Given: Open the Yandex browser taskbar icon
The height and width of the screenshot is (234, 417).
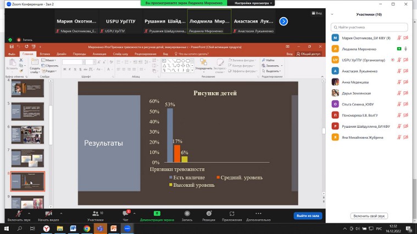Looking at the screenshot, I should [x=47, y=228].
